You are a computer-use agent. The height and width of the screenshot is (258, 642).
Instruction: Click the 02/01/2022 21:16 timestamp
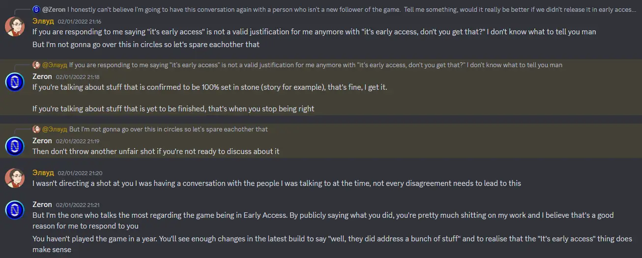click(x=80, y=22)
